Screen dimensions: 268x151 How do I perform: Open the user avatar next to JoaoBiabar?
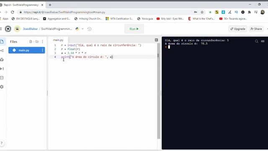[17, 29]
